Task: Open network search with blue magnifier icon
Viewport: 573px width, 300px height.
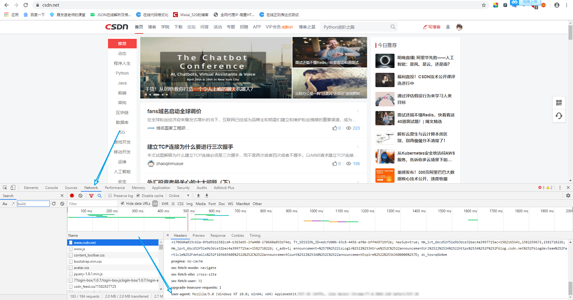Action: tap(99, 196)
